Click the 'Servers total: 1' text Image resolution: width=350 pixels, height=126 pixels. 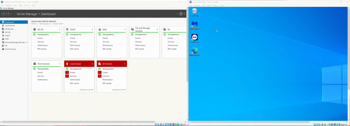coord(58,24)
